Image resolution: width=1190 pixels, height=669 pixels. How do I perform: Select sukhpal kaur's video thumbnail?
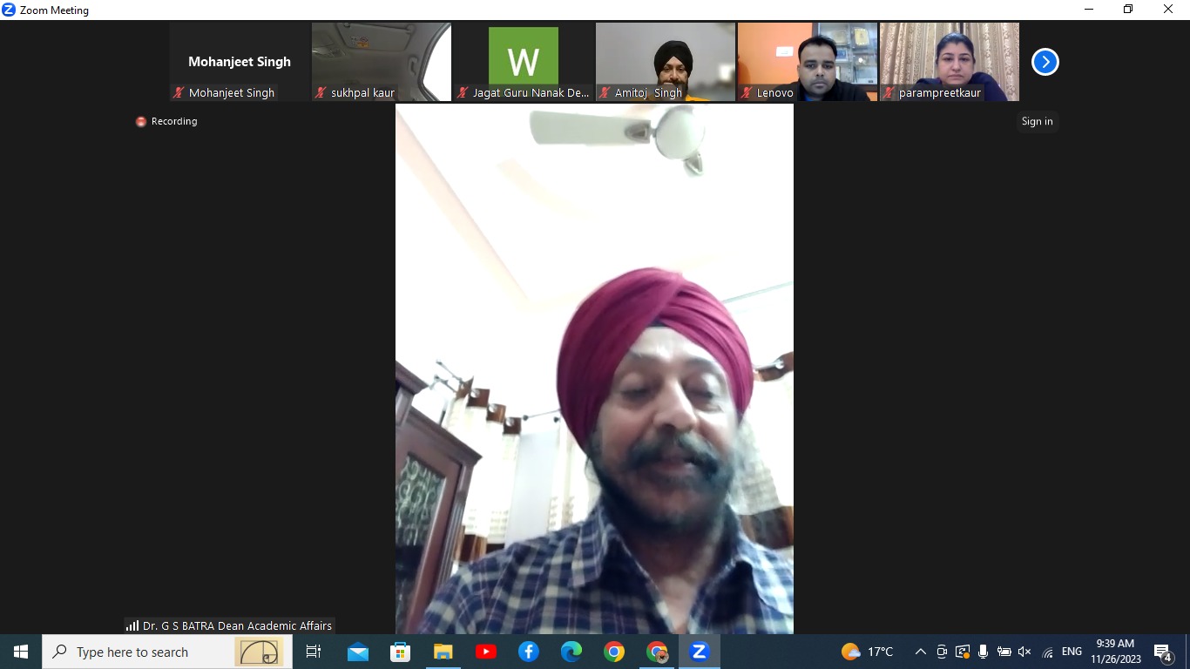click(x=382, y=62)
